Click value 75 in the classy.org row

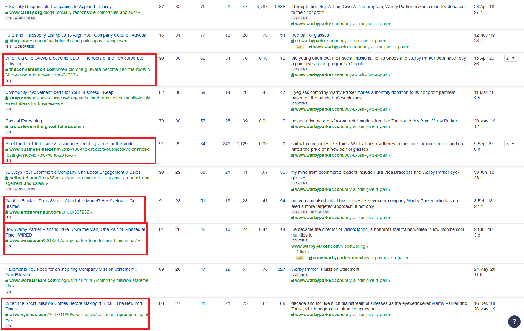tap(203, 7)
